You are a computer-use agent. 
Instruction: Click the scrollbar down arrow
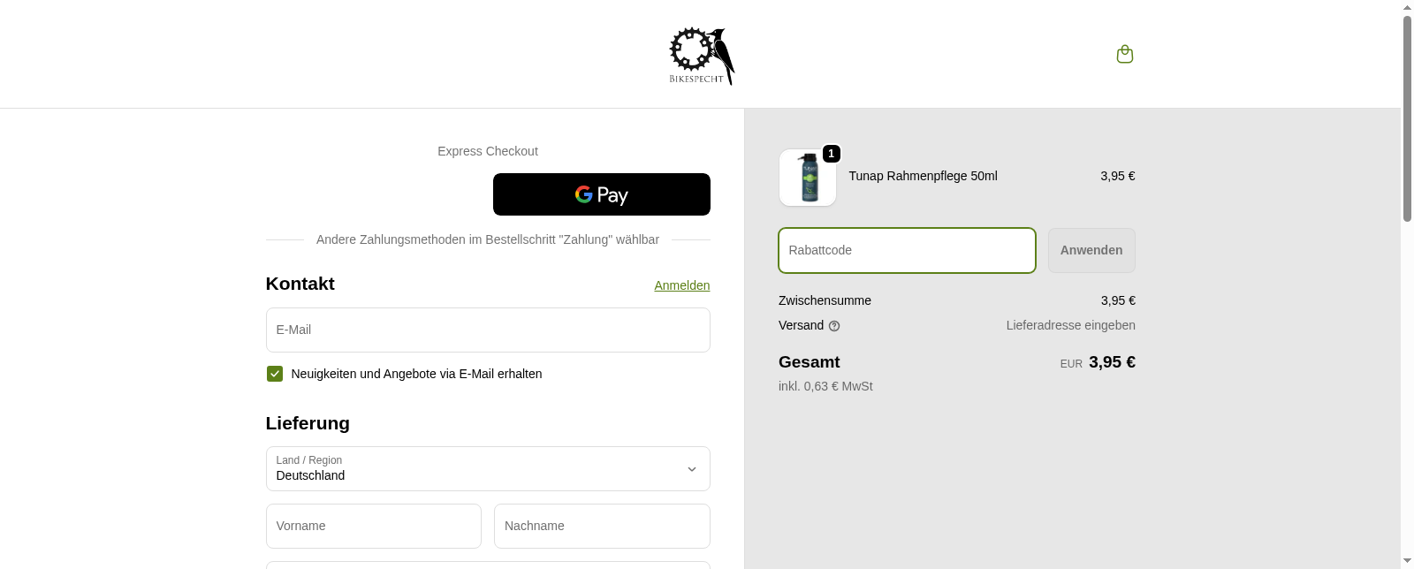pyautogui.click(x=1407, y=561)
